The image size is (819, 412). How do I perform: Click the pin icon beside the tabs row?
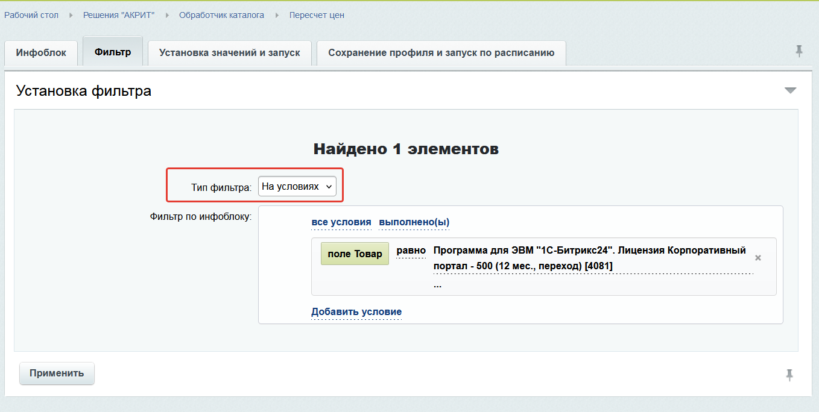tap(799, 51)
